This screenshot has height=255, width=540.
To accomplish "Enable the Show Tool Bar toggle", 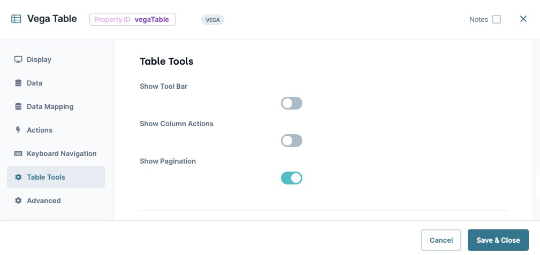I will click(292, 103).
